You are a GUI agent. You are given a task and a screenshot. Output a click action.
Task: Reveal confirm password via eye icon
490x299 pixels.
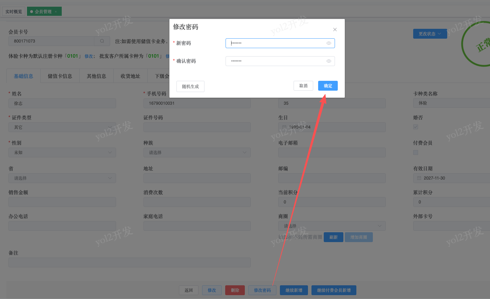(x=329, y=61)
